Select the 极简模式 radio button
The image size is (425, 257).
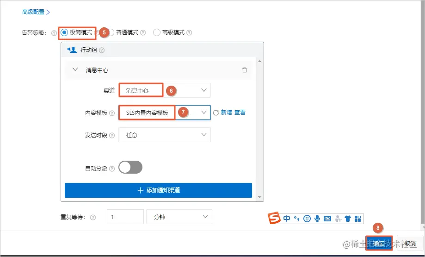[x=64, y=32]
